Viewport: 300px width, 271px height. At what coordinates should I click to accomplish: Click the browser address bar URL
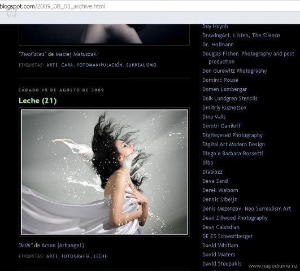coord(53,6)
